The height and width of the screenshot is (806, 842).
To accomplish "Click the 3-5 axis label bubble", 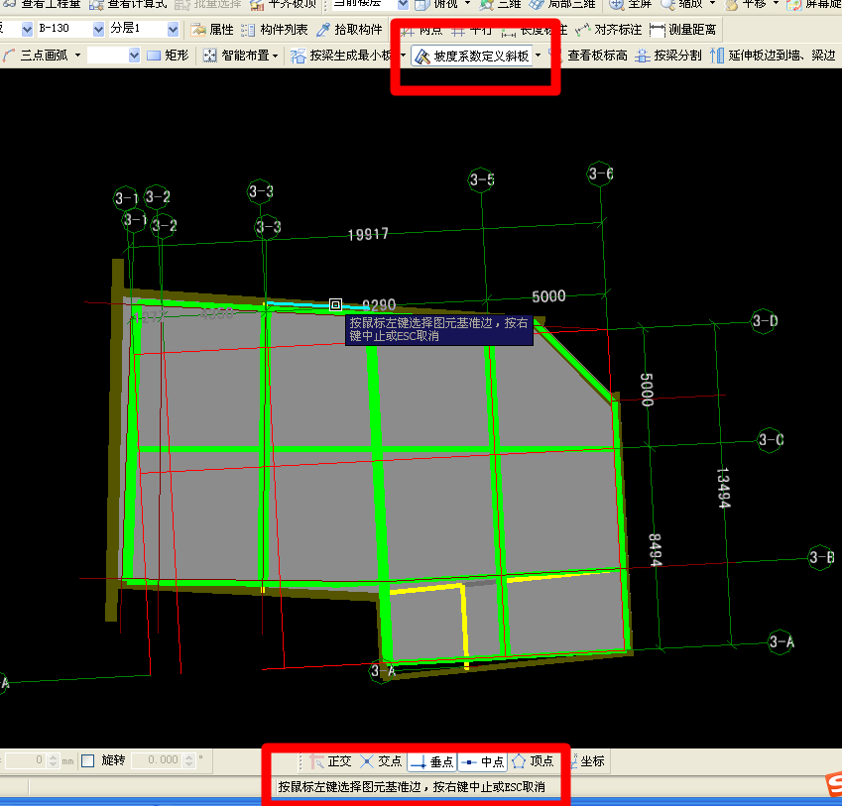I will point(482,179).
